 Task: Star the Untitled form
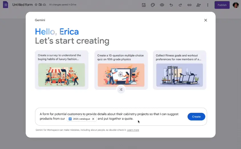[x=36, y=5]
